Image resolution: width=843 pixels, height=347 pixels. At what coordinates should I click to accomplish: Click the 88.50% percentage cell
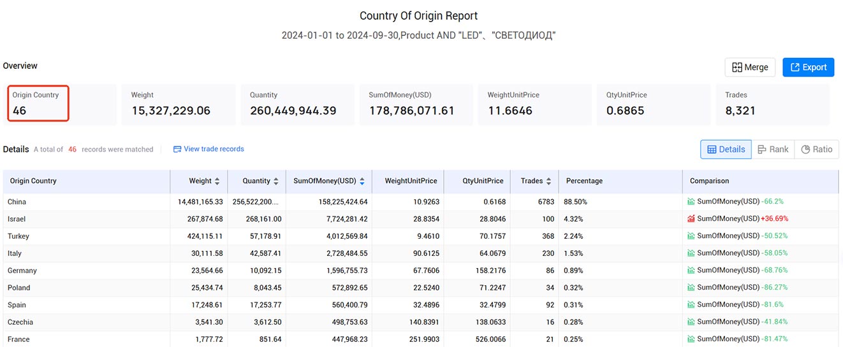pyautogui.click(x=576, y=202)
